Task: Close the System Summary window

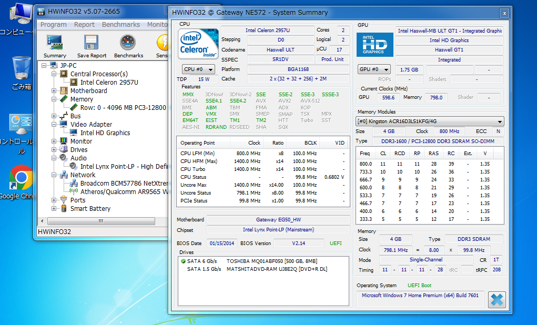Action: (x=504, y=13)
